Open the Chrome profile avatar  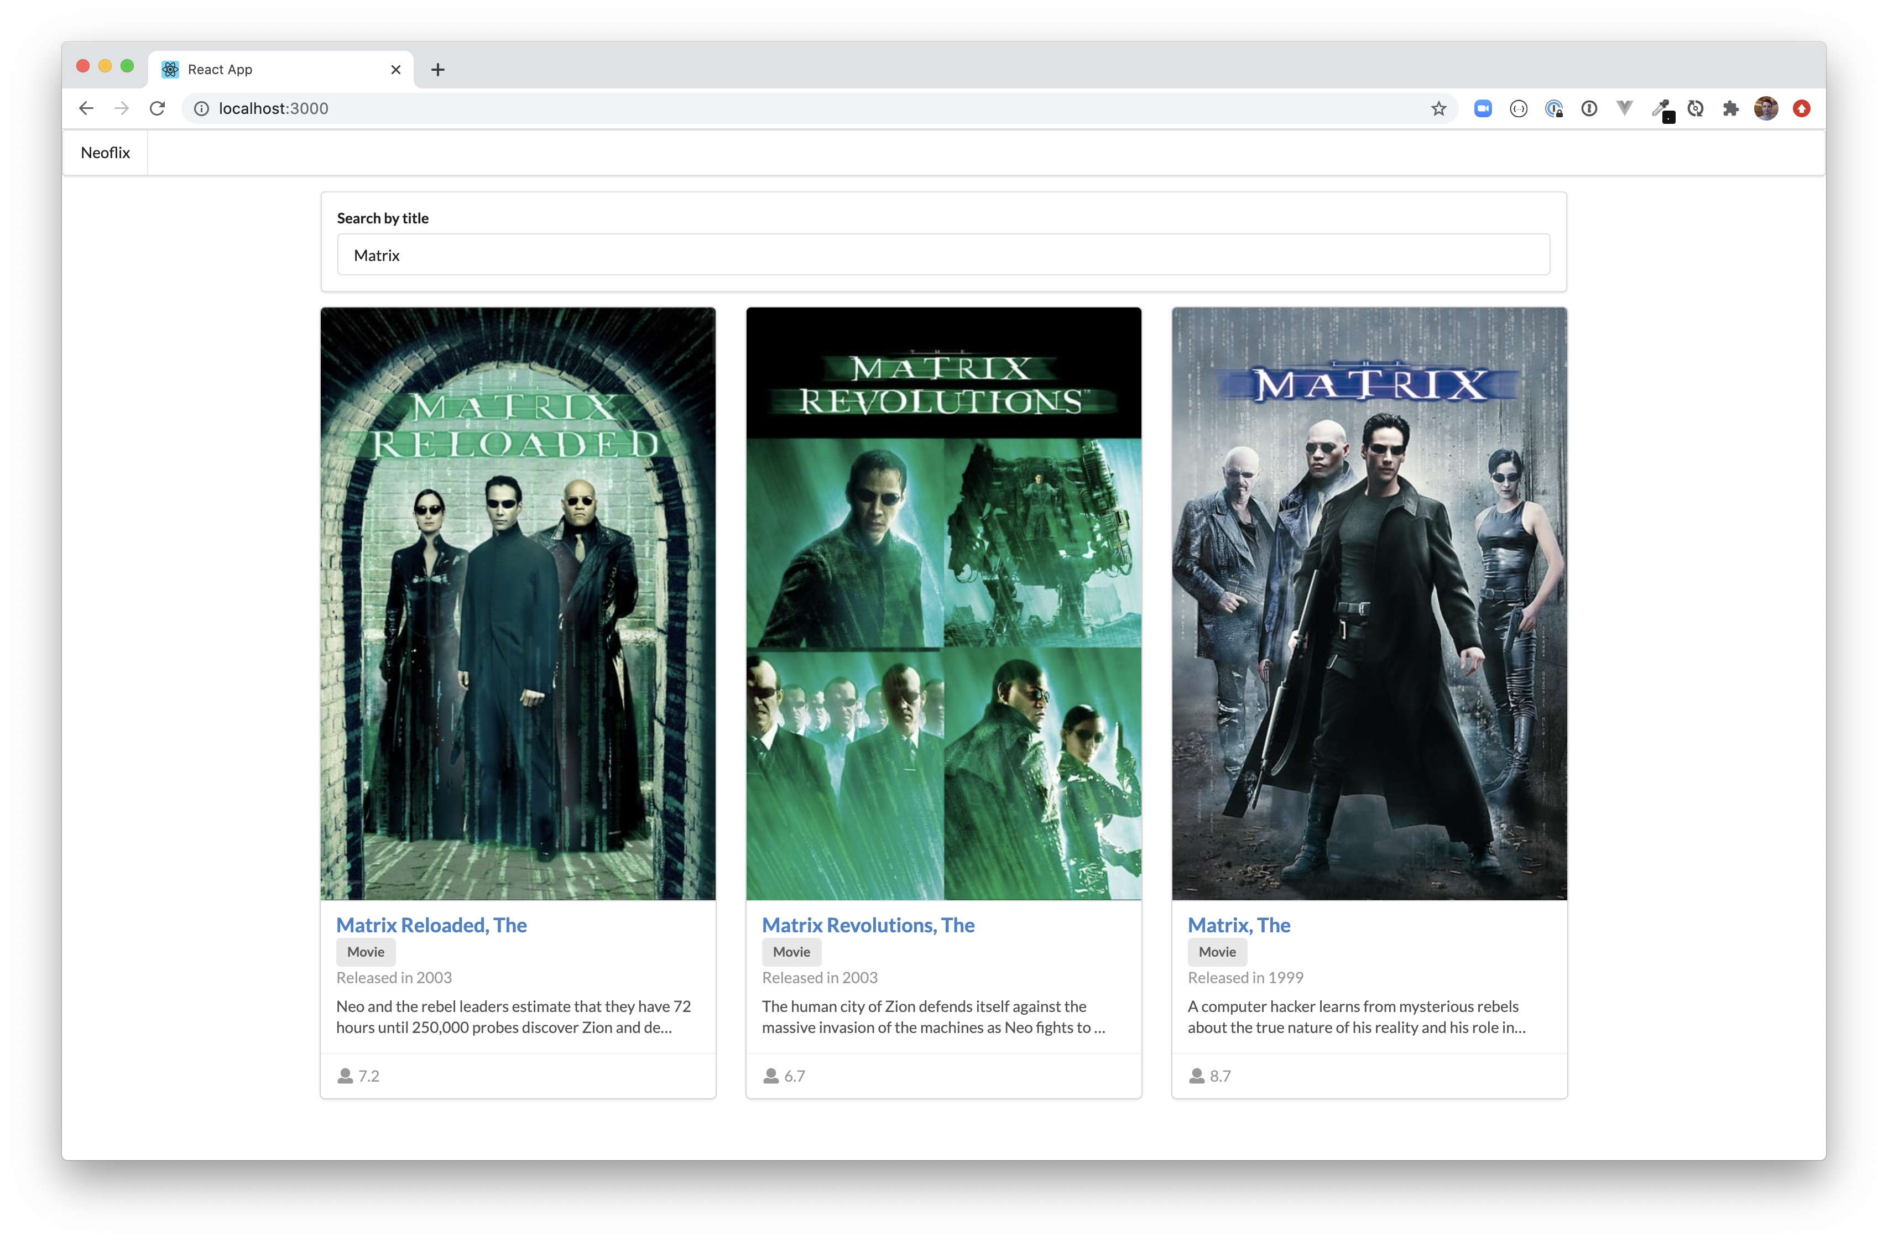[1766, 108]
